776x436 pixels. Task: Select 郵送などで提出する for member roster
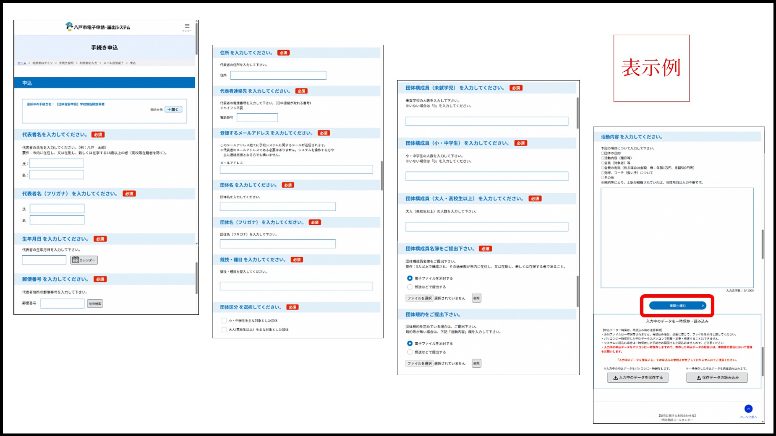[410, 287]
